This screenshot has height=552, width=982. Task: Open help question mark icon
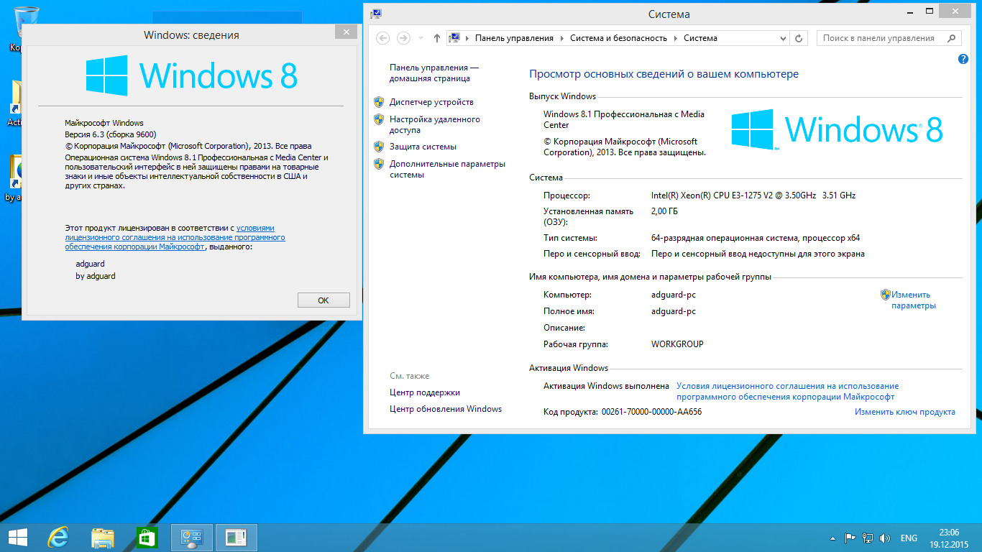point(963,59)
